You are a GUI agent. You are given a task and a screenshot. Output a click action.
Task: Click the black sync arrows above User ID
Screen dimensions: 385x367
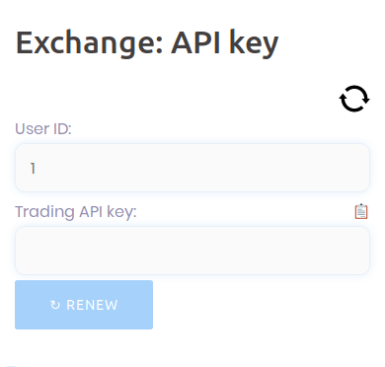pyautogui.click(x=354, y=99)
